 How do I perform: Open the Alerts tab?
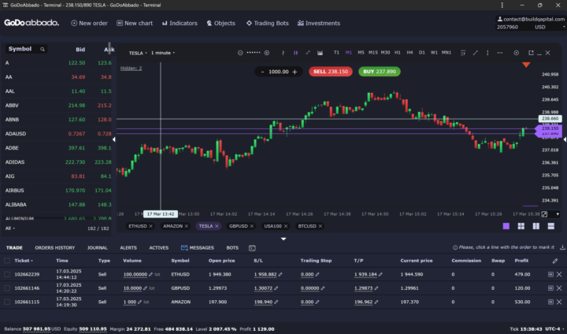coord(128,248)
